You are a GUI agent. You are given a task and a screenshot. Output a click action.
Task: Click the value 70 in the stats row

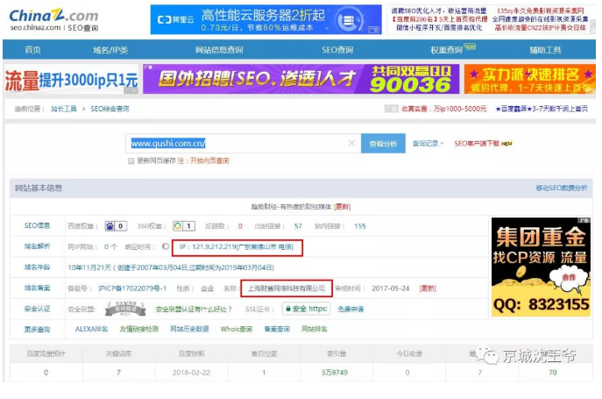click(552, 373)
